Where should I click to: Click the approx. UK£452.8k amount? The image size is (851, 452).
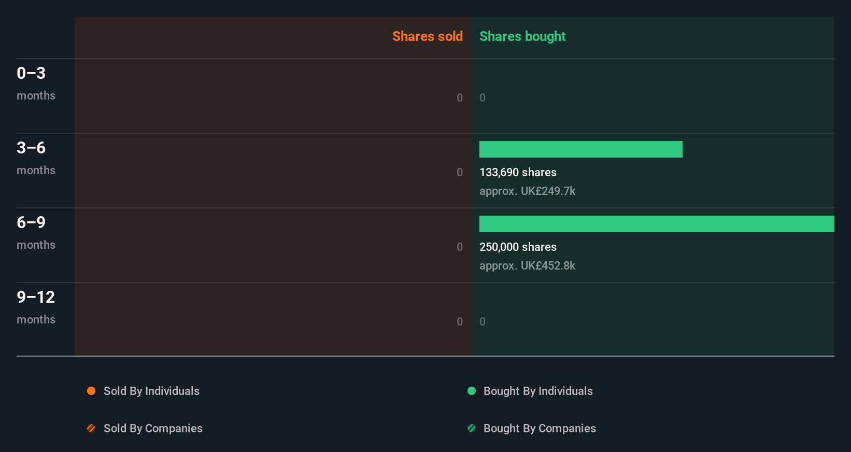tap(527, 266)
